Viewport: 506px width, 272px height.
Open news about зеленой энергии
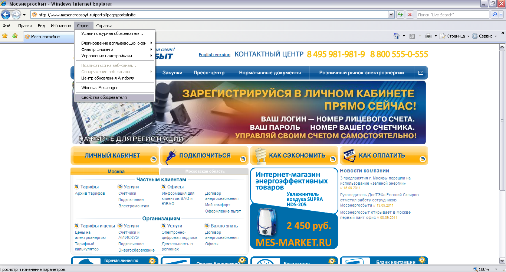coord(375,181)
